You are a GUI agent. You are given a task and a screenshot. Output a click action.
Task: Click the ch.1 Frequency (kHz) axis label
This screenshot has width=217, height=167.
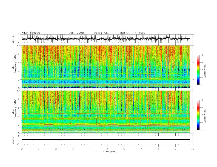pyautogui.click(x=14, y=63)
